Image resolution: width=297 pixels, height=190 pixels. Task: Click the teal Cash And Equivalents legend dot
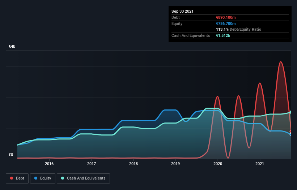coord(63,178)
